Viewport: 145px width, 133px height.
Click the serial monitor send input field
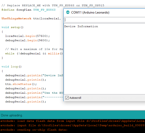coord(105,20)
